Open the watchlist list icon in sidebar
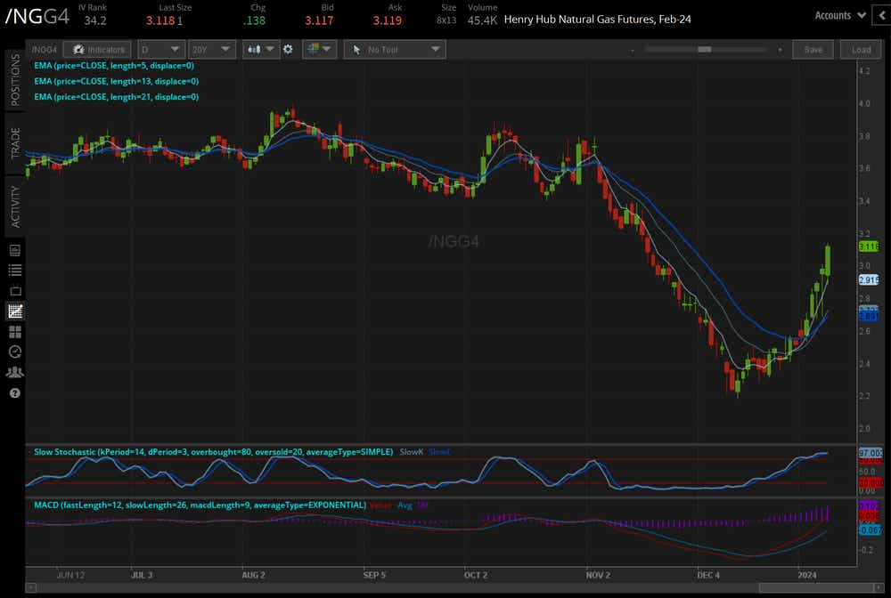The image size is (891, 598). coord(14,270)
